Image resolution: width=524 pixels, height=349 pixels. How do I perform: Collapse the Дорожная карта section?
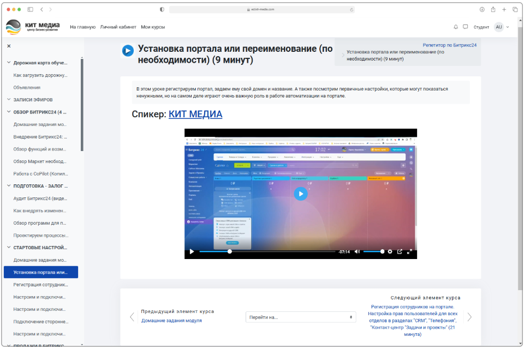point(9,63)
